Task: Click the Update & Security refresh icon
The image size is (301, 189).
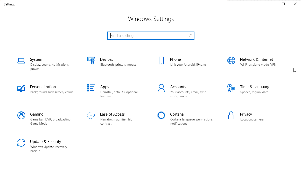Action: 21,143
